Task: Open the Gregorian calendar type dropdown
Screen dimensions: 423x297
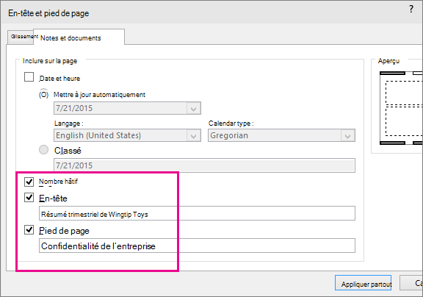Action: [348, 135]
